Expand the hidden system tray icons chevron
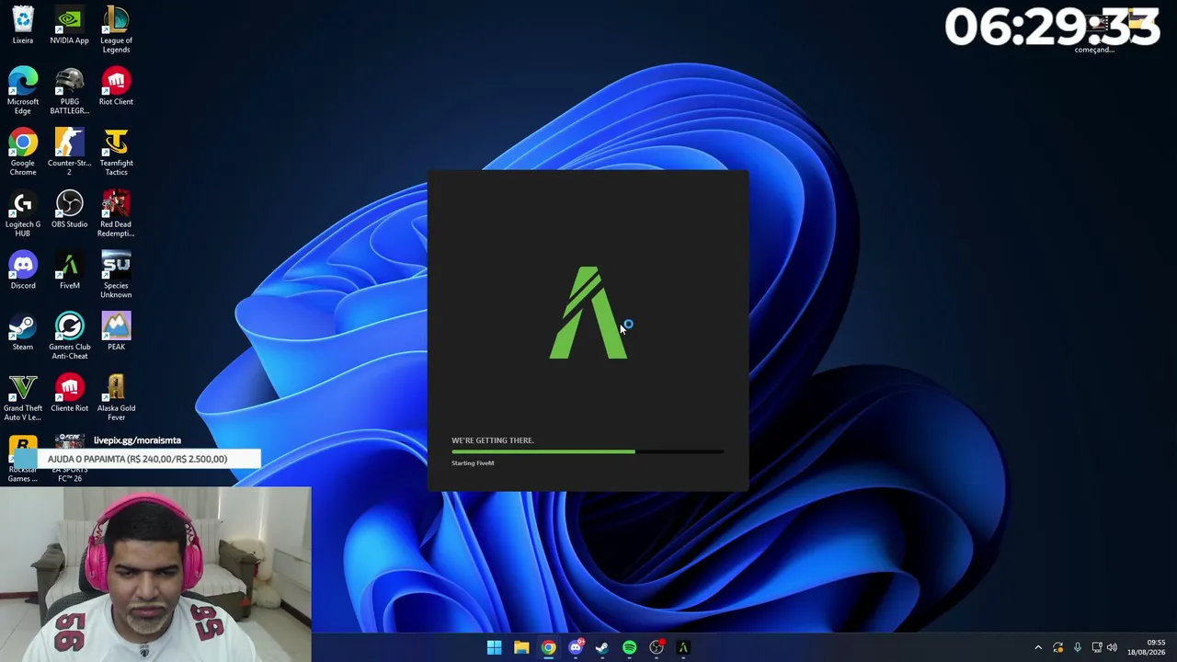Image resolution: width=1177 pixels, height=662 pixels. (1038, 647)
